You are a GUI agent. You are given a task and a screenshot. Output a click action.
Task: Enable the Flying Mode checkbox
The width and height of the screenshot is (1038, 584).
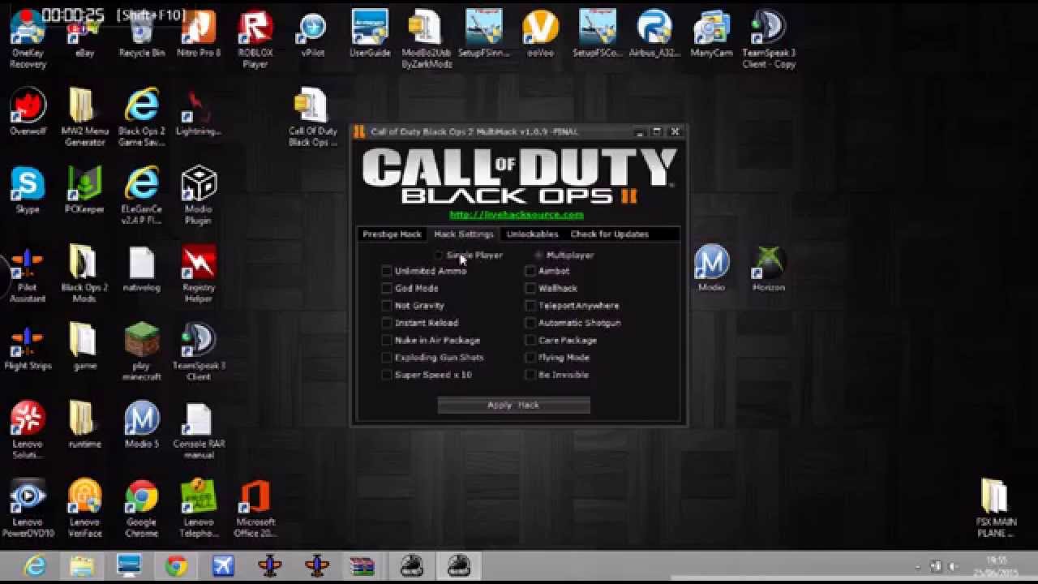(x=530, y=357)
